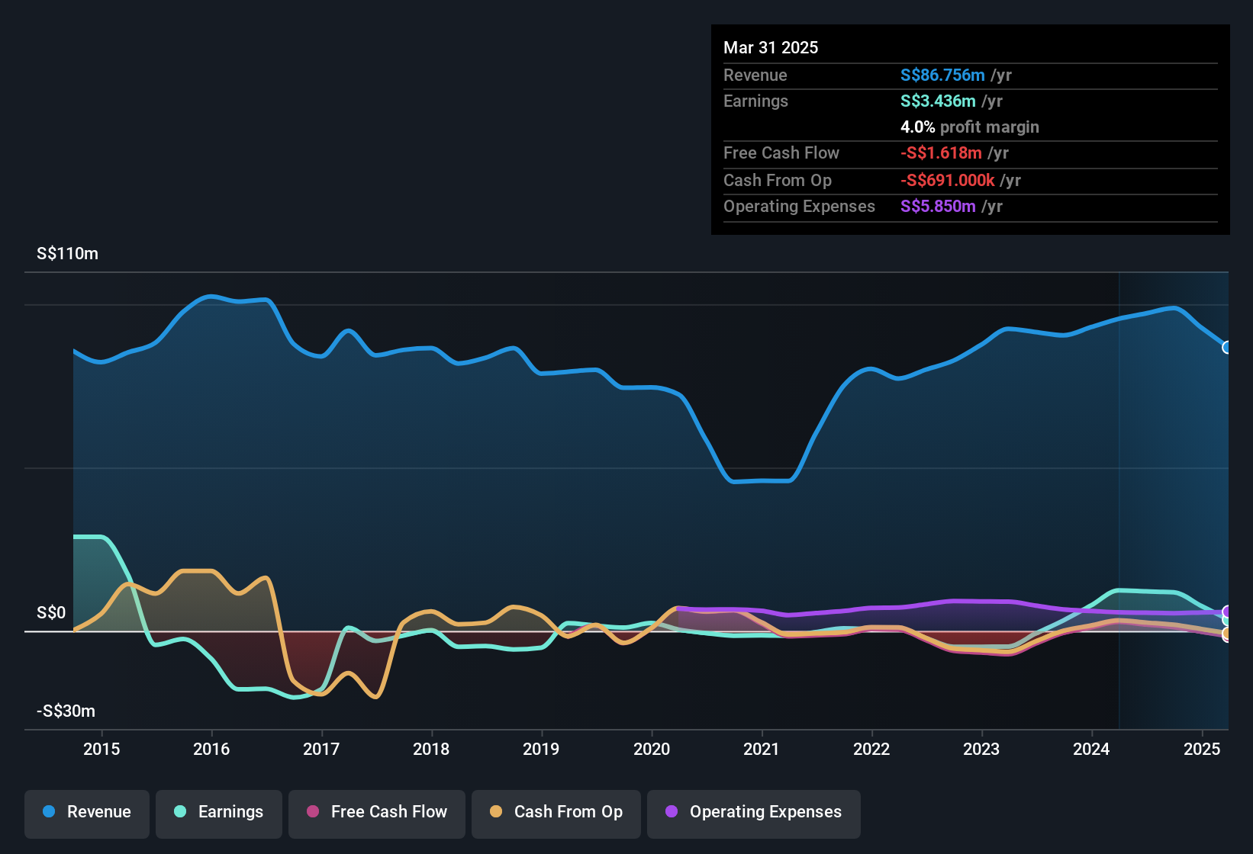Click the 2015 x-axis label

101,749
